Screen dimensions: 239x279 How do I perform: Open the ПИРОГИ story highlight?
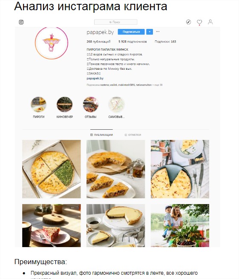tap(38, 105)
